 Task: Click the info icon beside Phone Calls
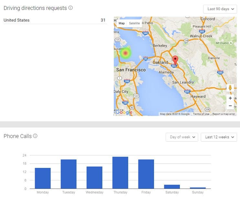tap(35, 136)
